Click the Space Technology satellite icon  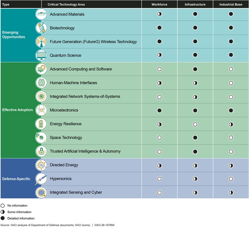click(x=40, y=138)
